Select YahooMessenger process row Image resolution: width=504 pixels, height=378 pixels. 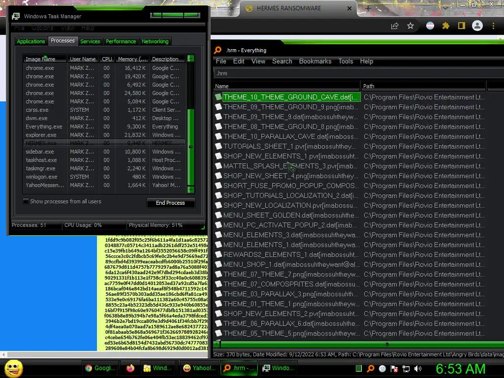[104, 185]
